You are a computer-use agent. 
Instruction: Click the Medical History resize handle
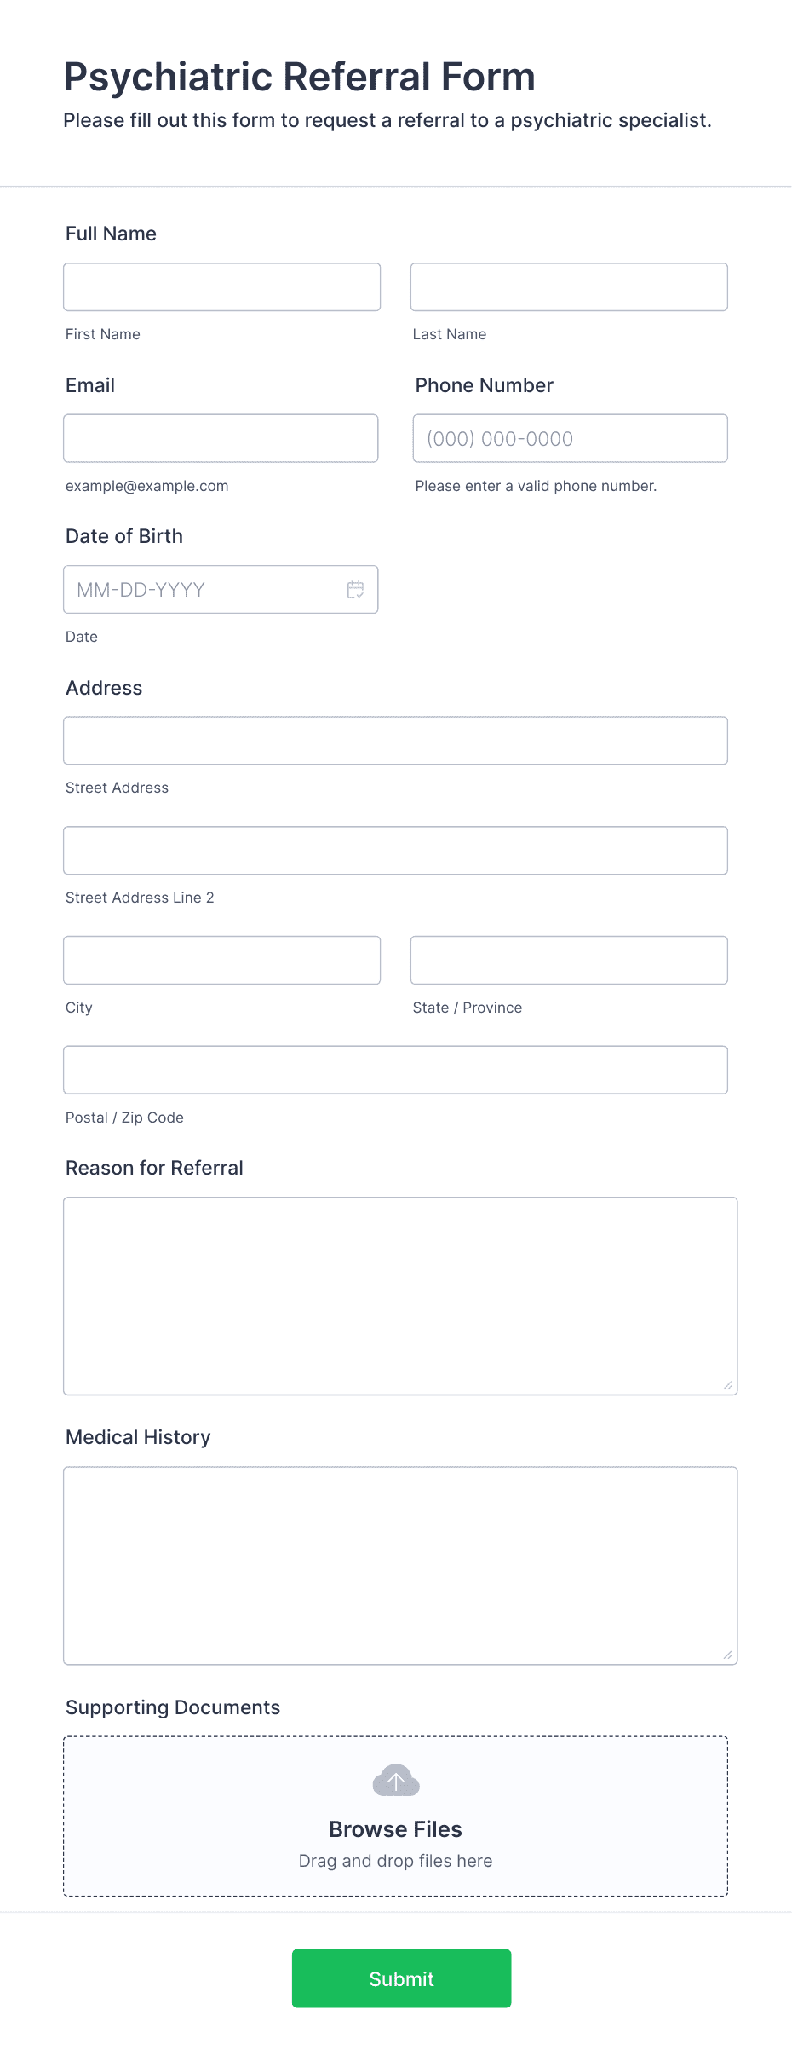click(x=727, y=1655)
